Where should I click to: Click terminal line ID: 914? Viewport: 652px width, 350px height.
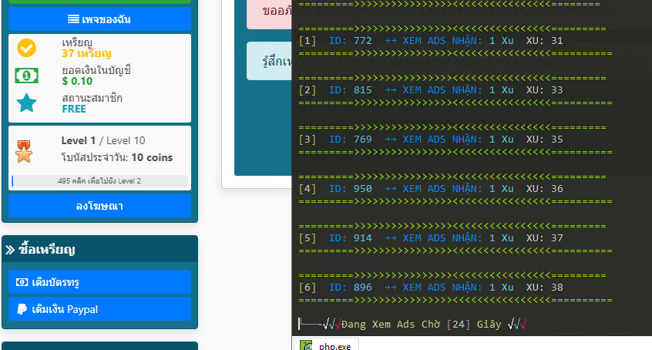click(x=431, y=238)
